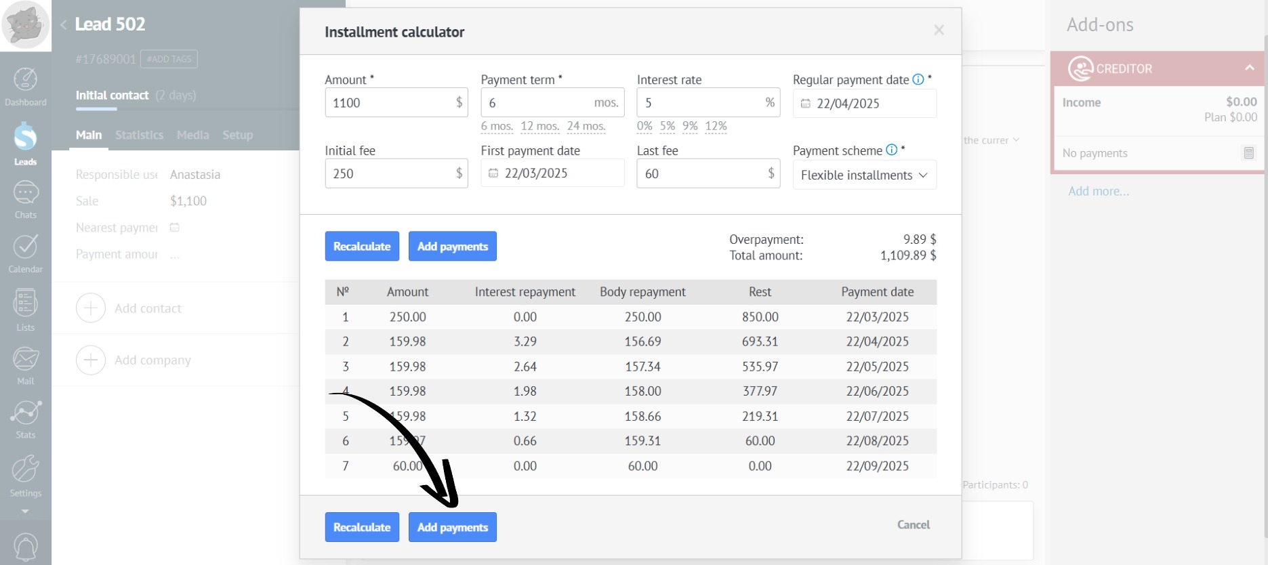Switch to the Media tab
Screen dimensions: 1268x565
pyautogui.click(x=192, y=135)
